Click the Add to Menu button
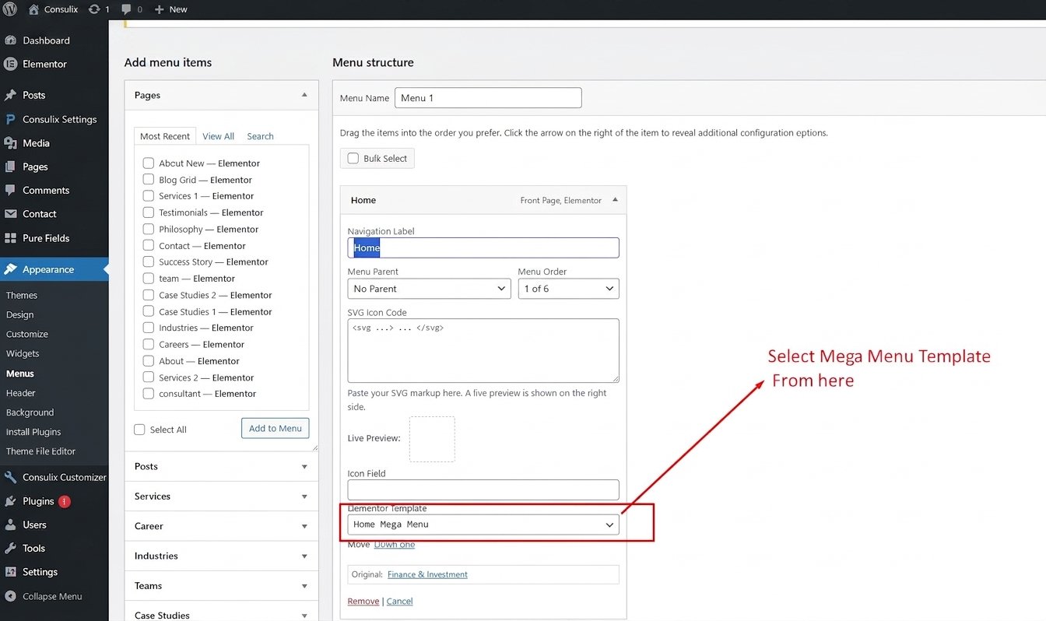This screenshot has width=1046, height=621. 275,428
